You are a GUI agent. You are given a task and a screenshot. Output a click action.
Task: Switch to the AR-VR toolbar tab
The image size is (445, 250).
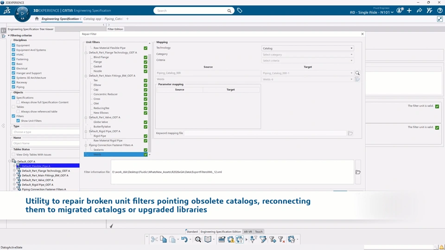(x=248, y=231)
